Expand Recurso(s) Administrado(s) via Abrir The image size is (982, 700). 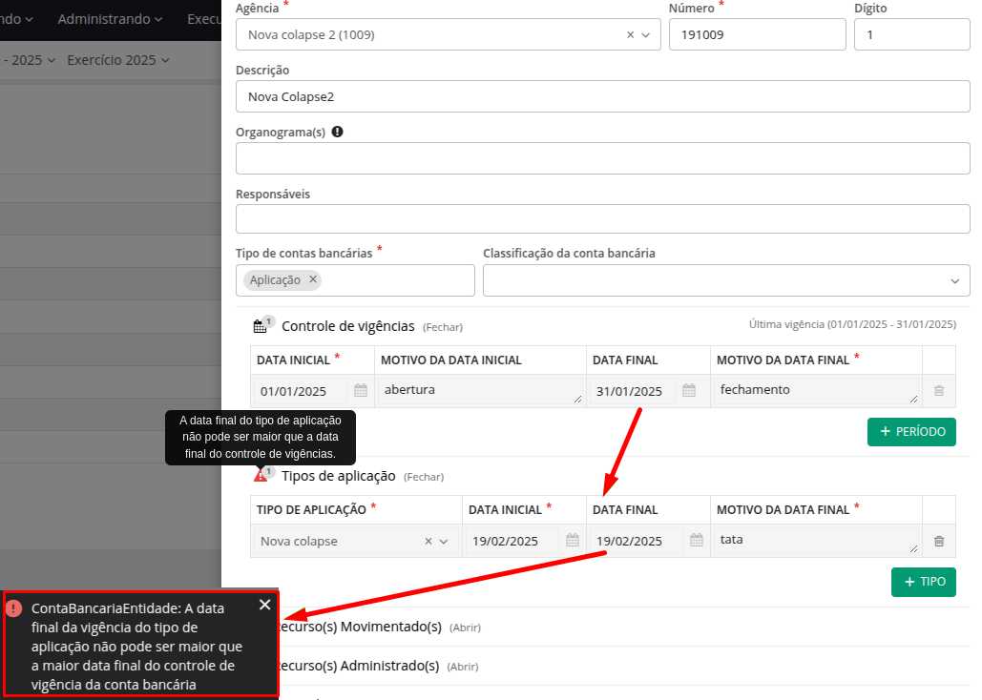[463, 668]
